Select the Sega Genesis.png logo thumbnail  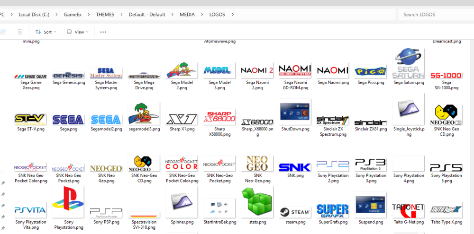pos(68,75)
